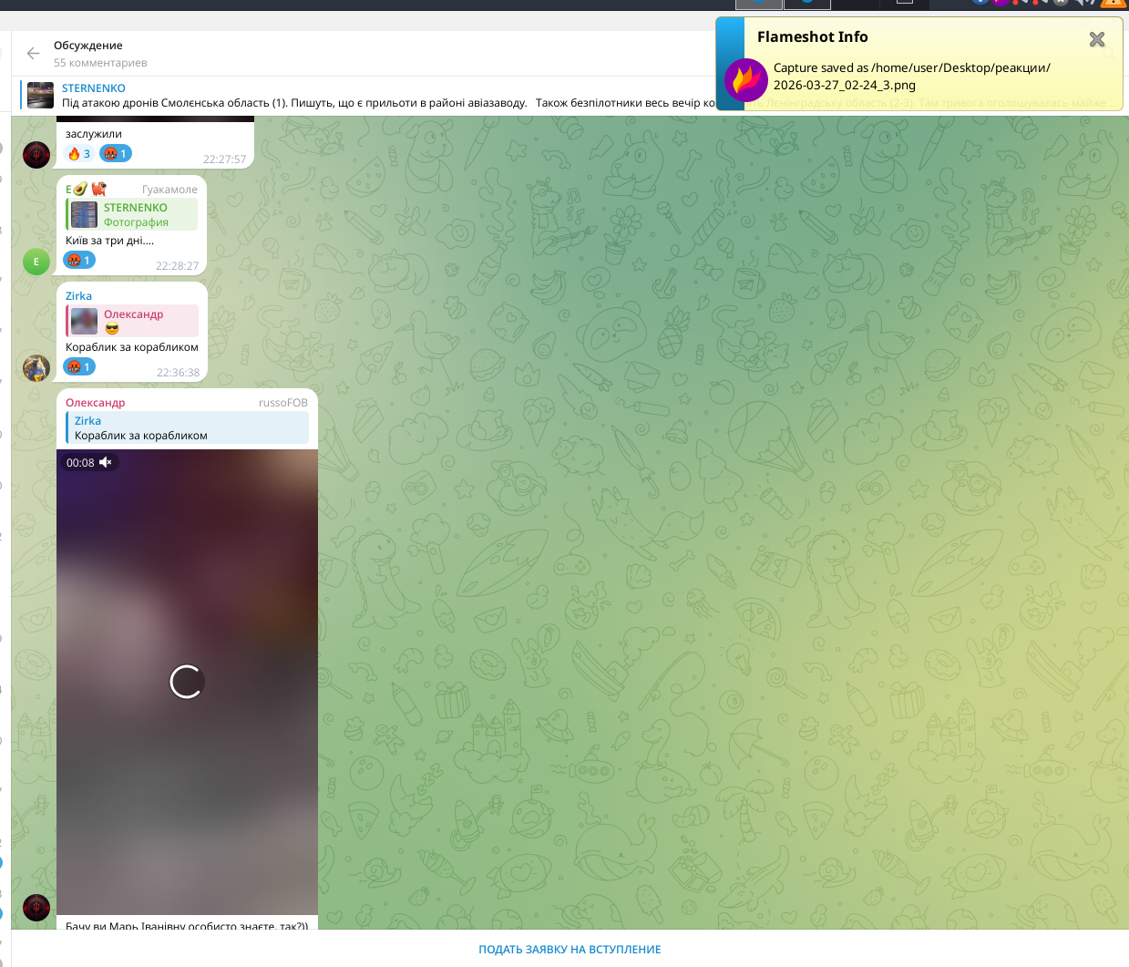
Task: Click the russoFOB tag
Action: pos(283,403)
